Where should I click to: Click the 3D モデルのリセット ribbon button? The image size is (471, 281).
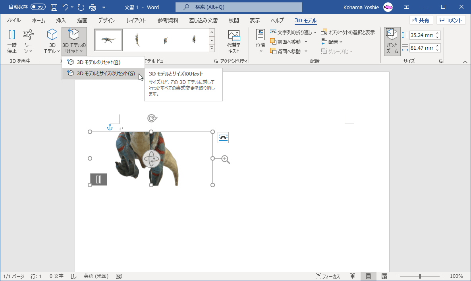click(x=74, y=41)
